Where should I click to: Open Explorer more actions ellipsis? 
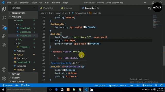point(33,8)
